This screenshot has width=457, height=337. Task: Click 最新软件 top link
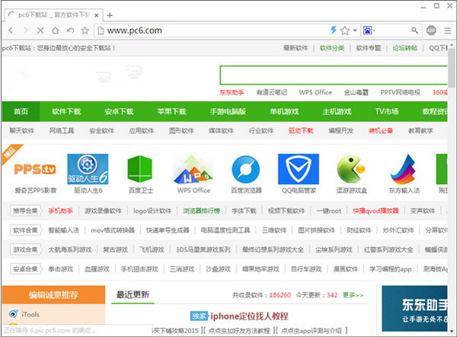click(296, 48)
